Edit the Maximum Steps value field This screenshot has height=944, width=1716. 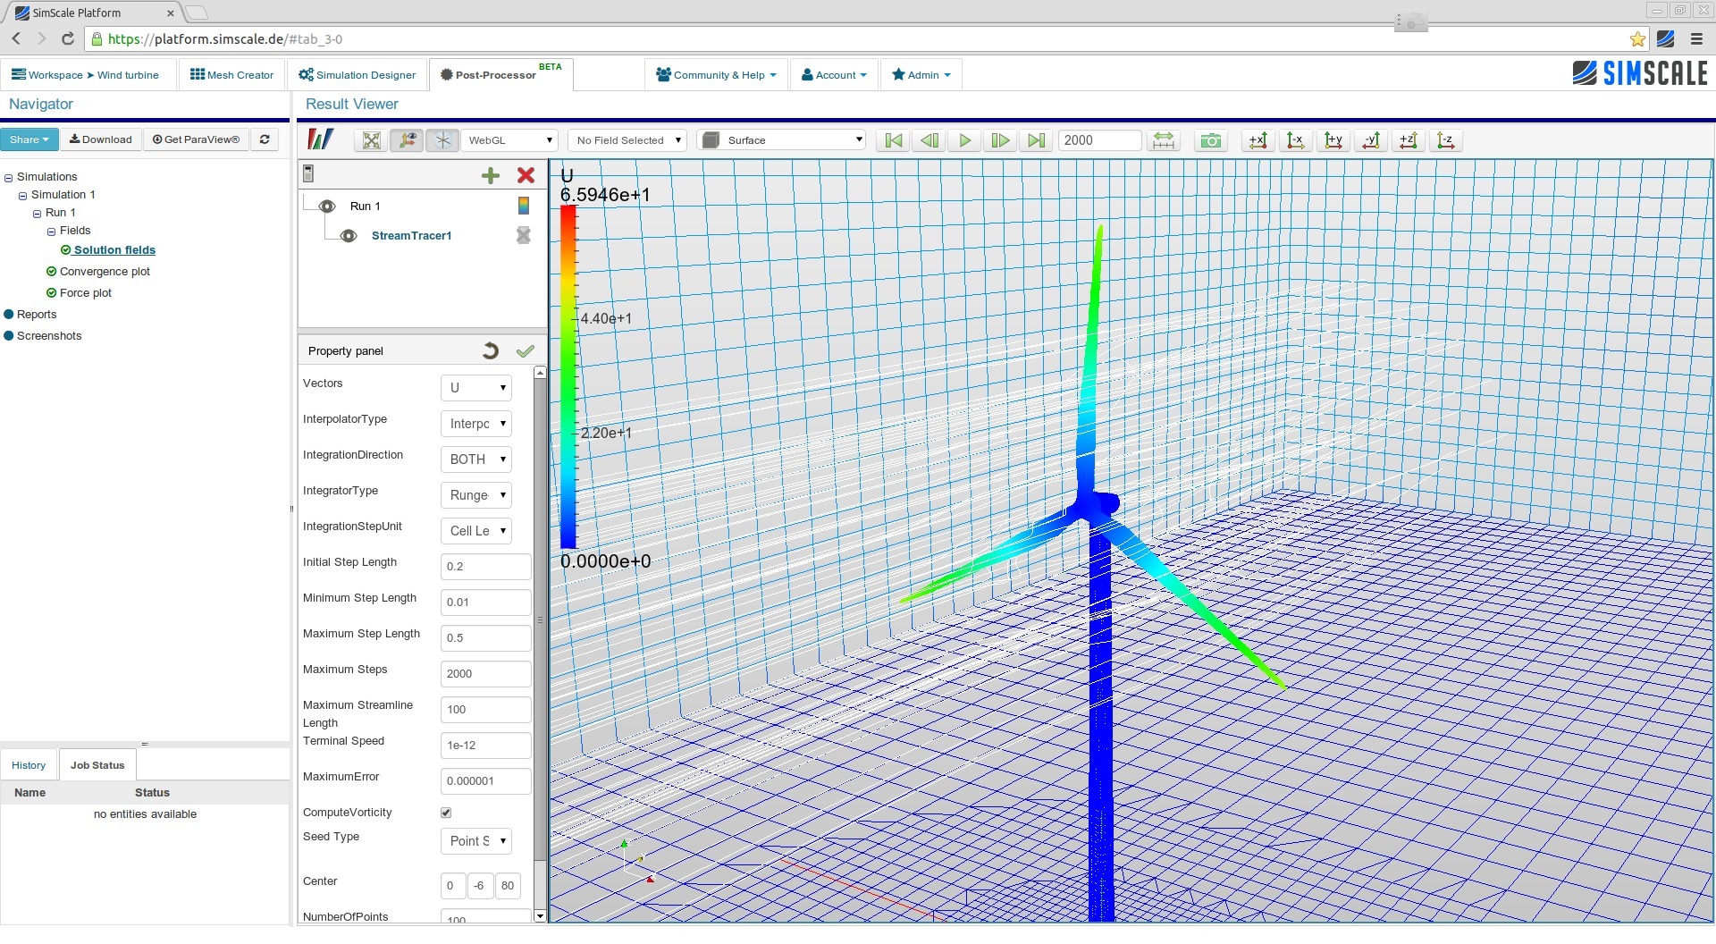click(x=484, y=673)
